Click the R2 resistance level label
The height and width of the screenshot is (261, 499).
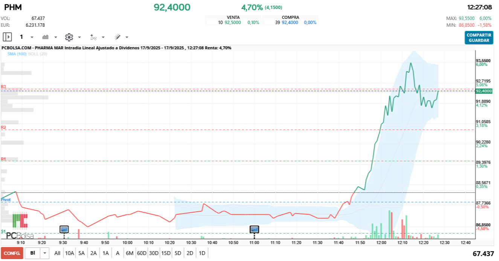click(x=3, y=127)
